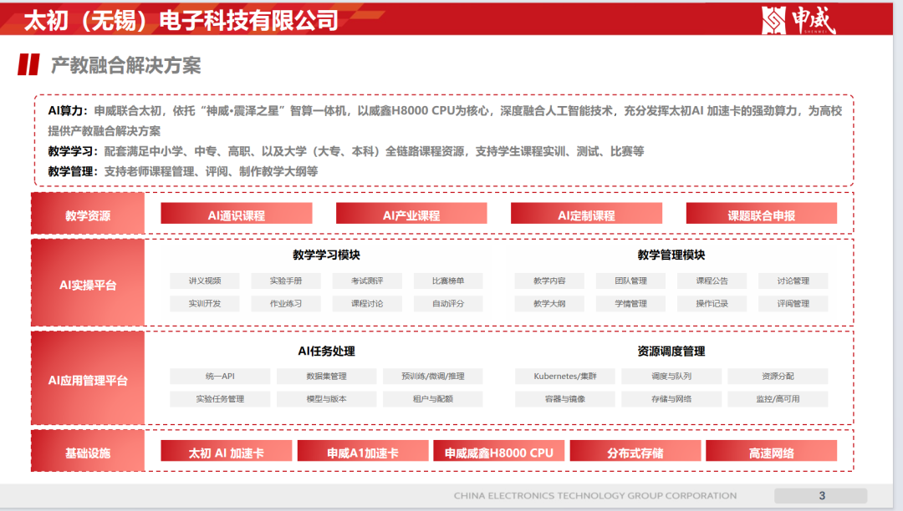Switch to the 教学资源 row tab
Image resolution: width=903 pixels, height=511 pixels.
88,215
